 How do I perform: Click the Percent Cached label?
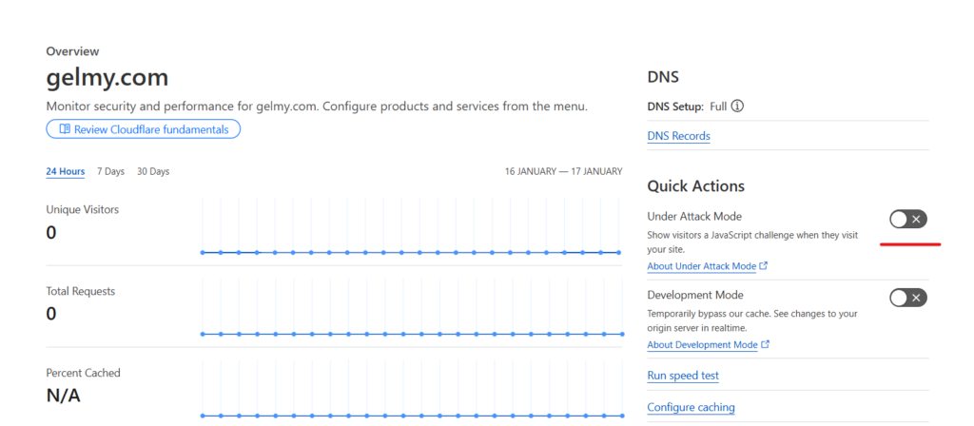click(x=84, y=373)
